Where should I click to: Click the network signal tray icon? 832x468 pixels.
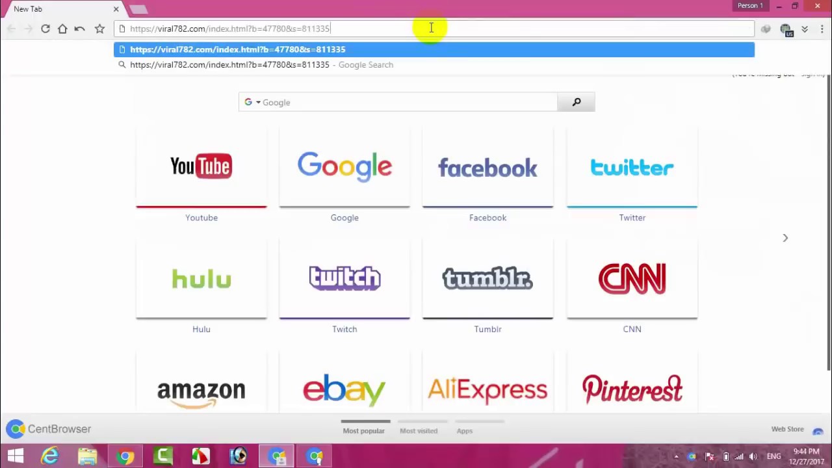[740, 456]
